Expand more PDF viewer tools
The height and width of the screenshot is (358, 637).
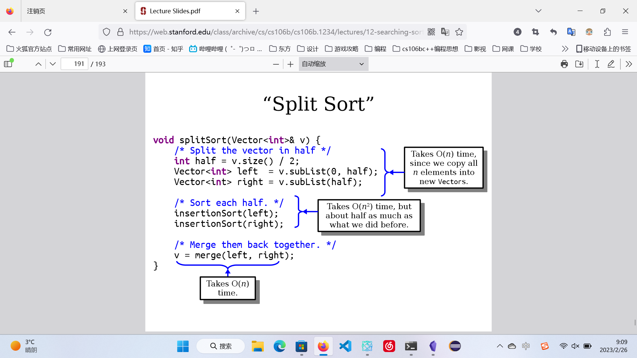(629, 64)
